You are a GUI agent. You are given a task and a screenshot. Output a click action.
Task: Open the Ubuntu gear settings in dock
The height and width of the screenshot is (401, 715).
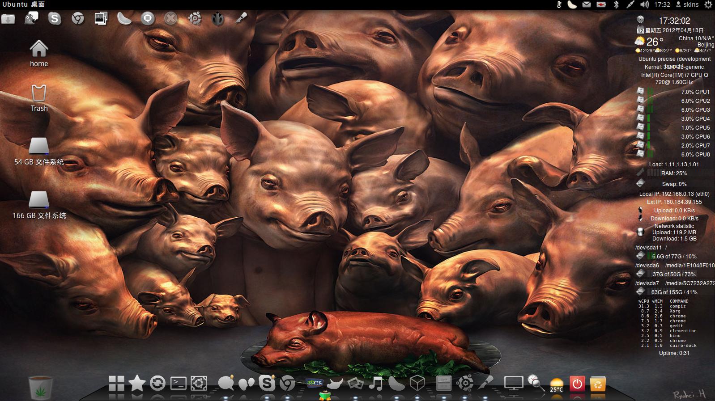point(465,383)
